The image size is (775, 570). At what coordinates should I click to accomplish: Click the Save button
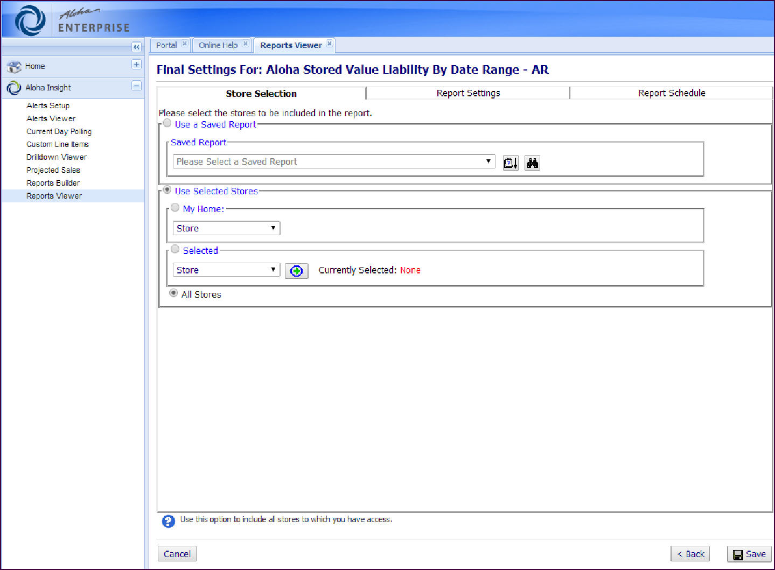click(750, 554)
